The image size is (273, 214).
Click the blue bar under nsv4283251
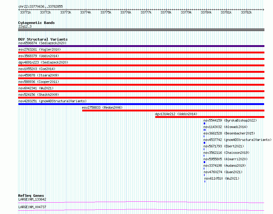pos(141,104)
